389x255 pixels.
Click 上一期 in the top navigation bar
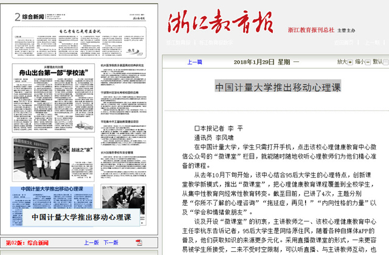371,43
